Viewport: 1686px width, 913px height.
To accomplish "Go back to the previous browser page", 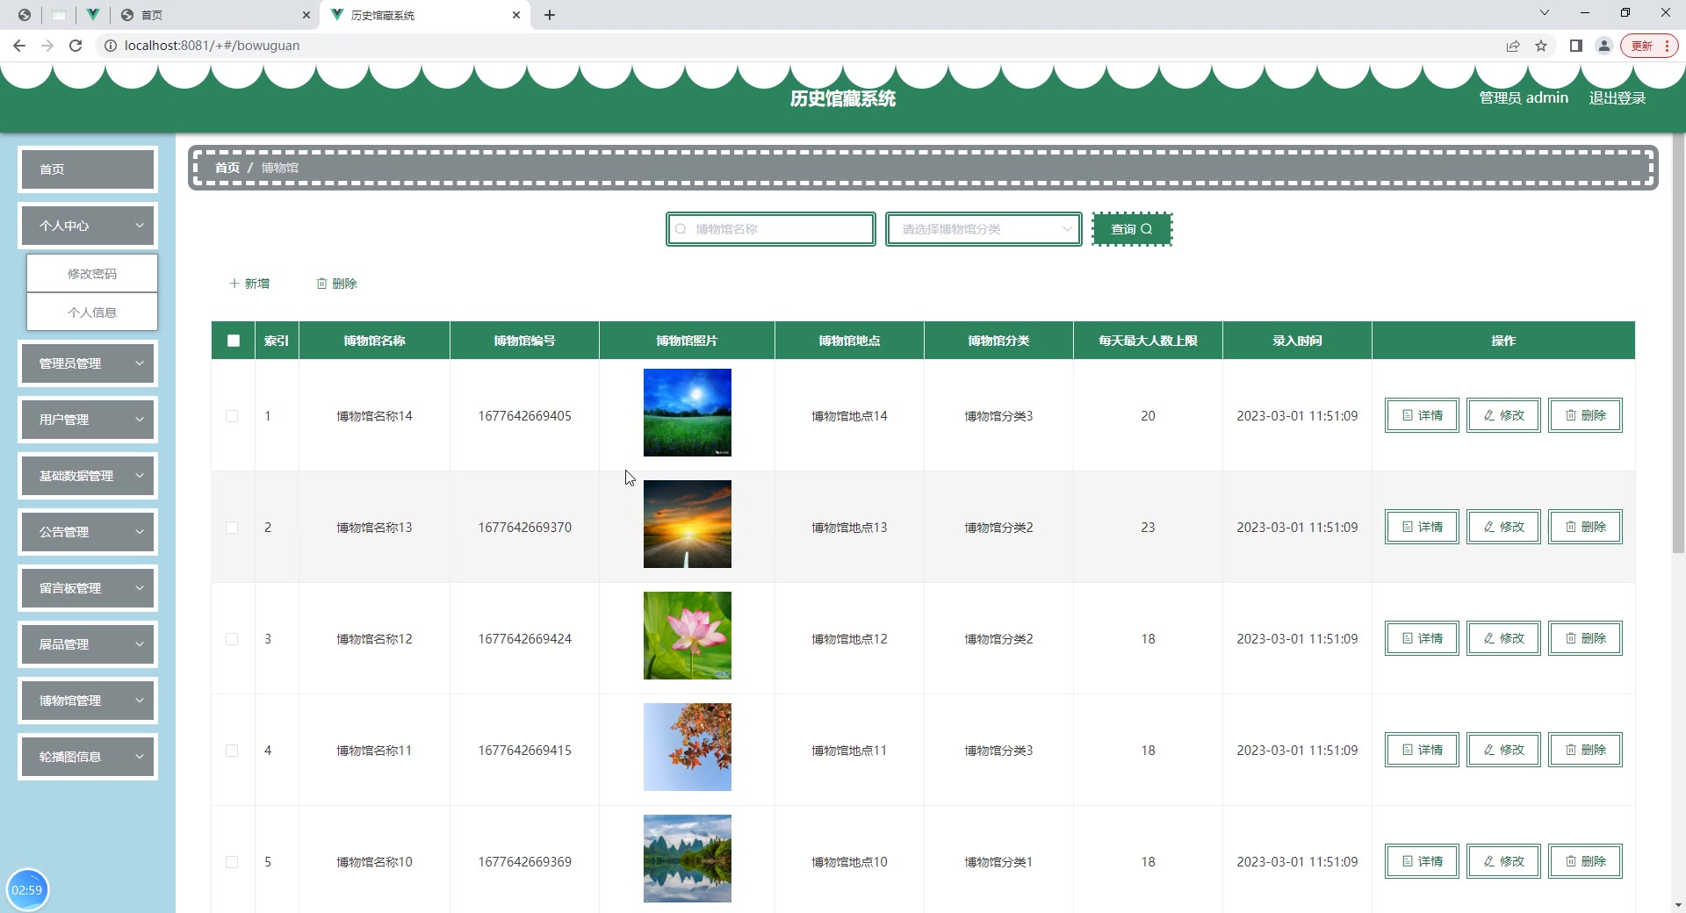I will [19, 46].
